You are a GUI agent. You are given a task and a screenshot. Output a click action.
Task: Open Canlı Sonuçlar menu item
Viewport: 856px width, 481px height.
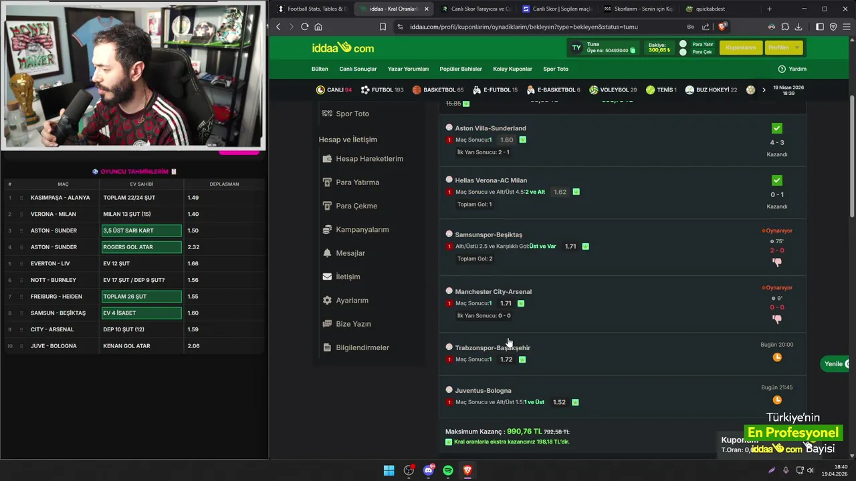[358, 69]
